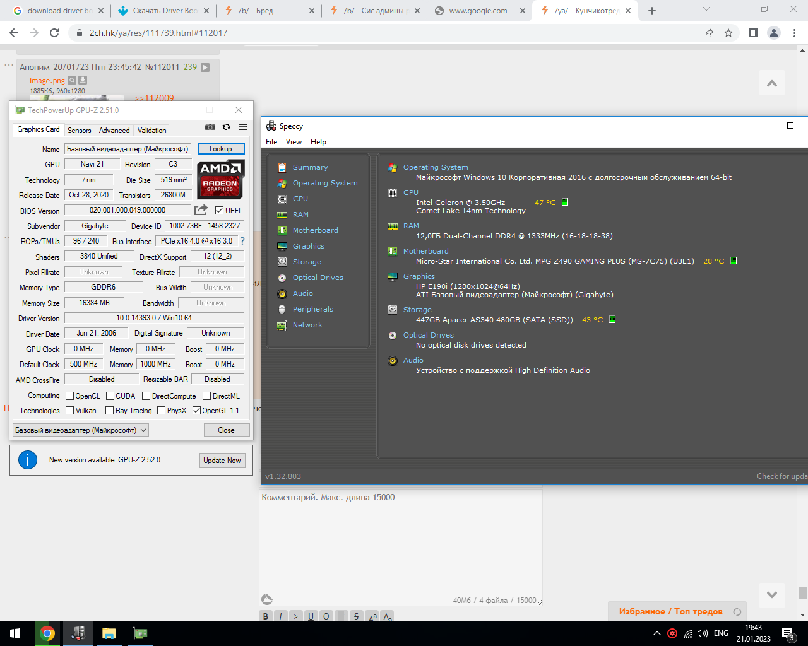Click Update Now for GPU-Z 2.52.0
Viewport: 808px width, 646px height.
222,461
